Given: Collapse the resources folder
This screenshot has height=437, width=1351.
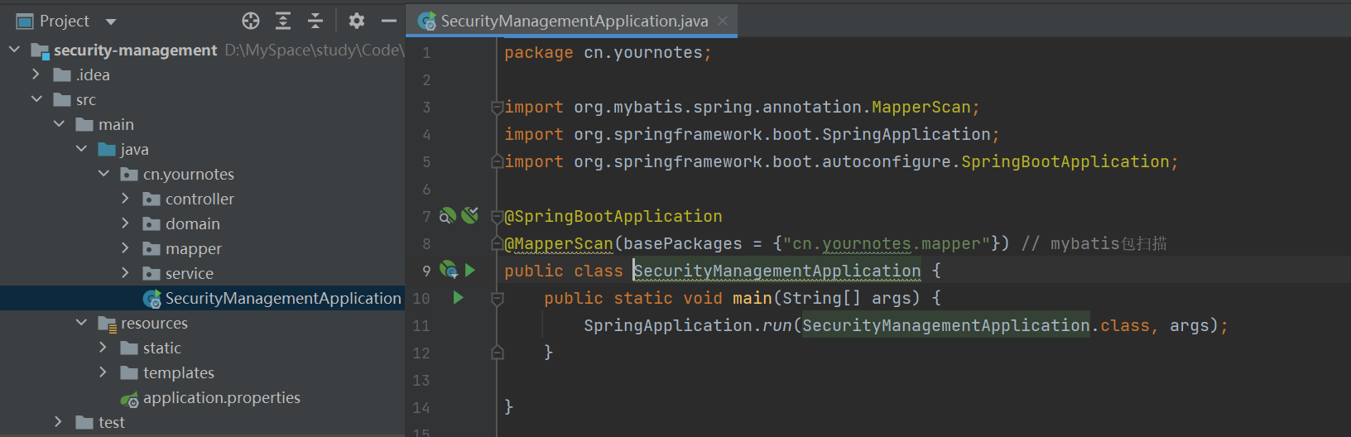Looking at the screenshot, I should click(81, 323).
